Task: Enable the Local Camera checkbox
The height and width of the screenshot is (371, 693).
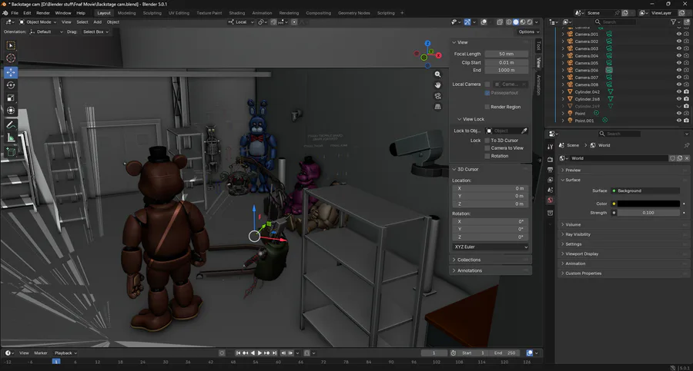Action: 487,84
